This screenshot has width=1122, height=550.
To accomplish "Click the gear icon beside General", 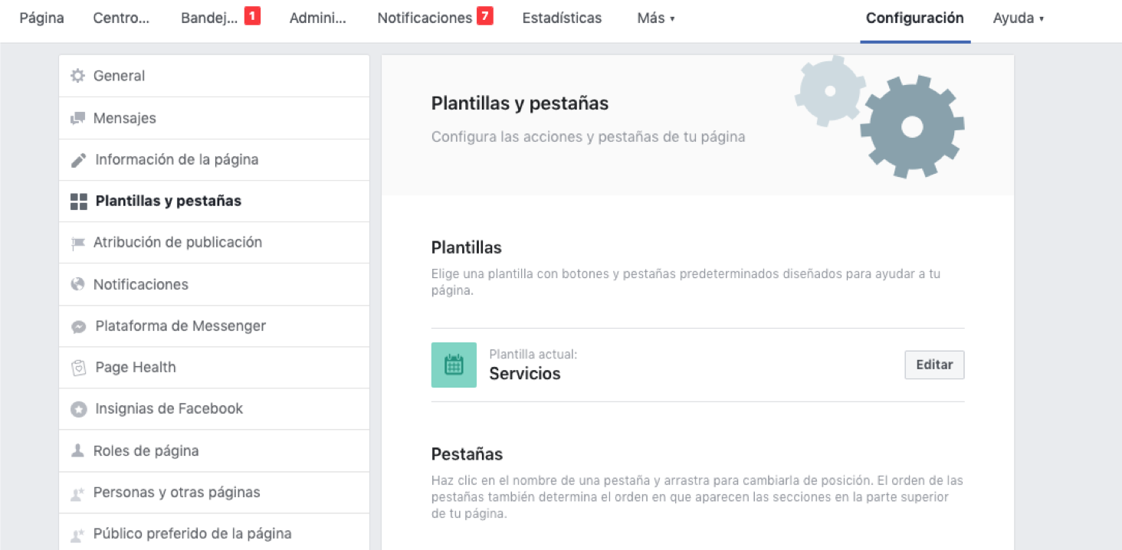I will [77, 76].
